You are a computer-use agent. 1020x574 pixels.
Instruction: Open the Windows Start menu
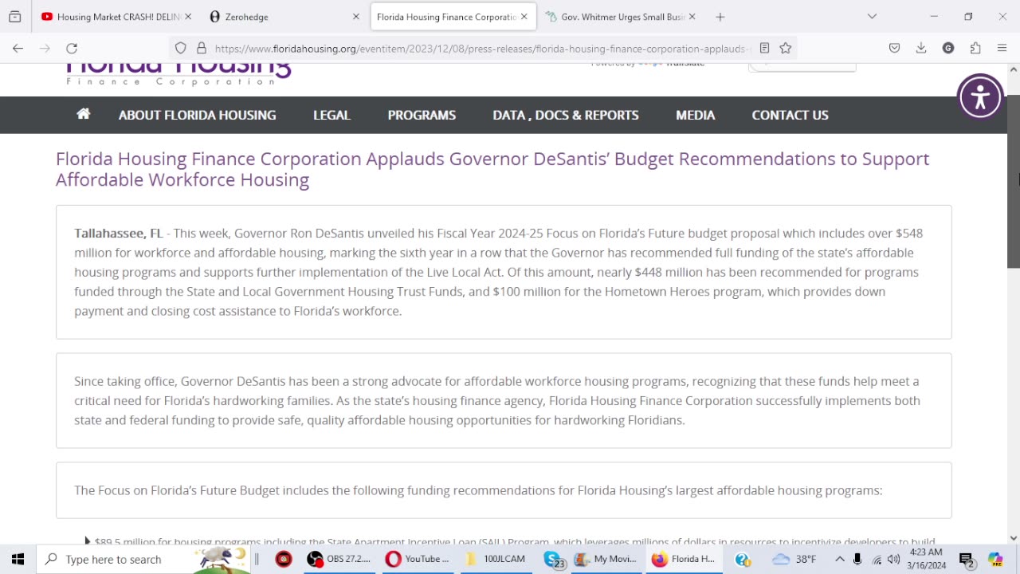pyautogui.click(x=18, y=559)
